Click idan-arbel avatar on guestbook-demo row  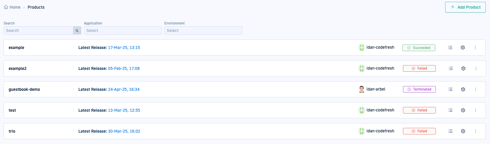(361, 89)
